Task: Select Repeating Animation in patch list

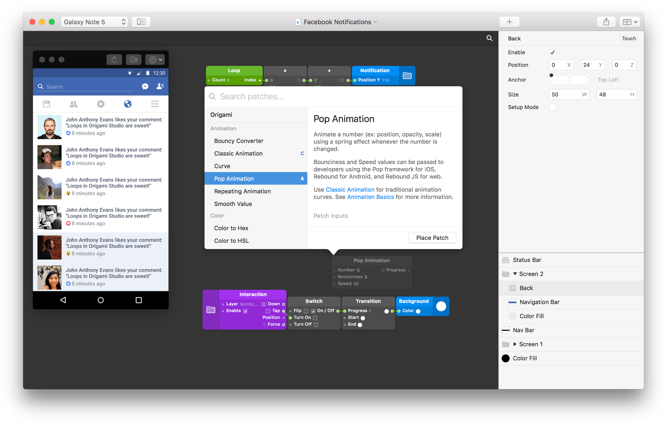Action: coord(256,191)
